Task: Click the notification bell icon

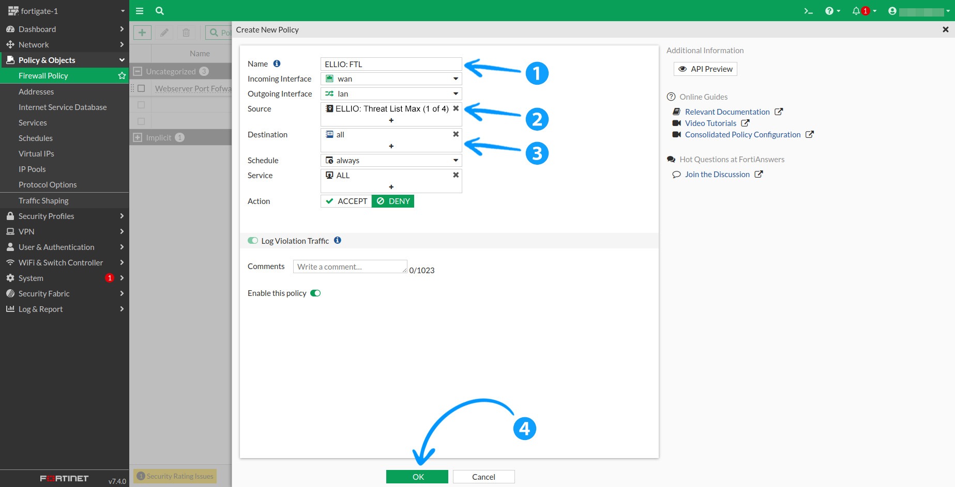Action: (856, 11)
